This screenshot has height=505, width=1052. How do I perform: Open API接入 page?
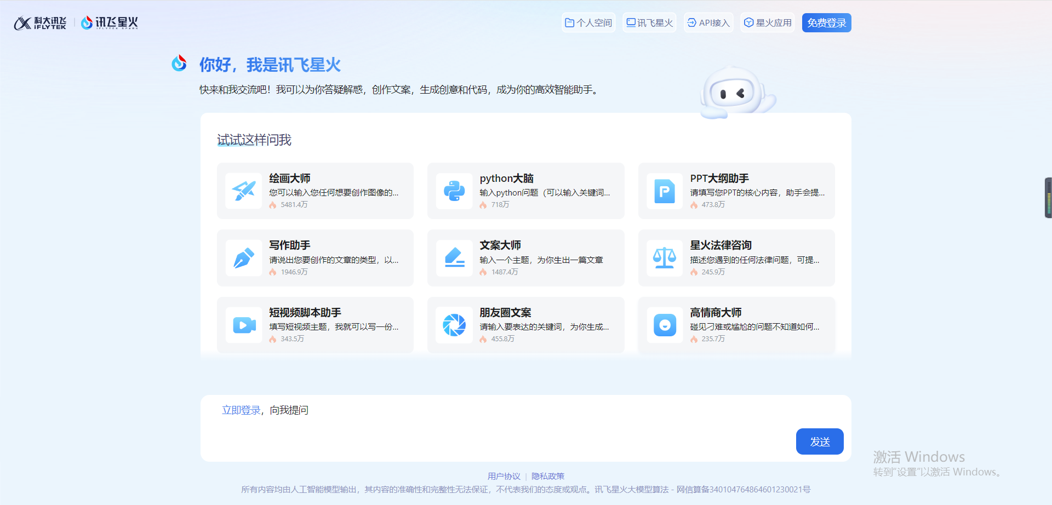coord(708,22)
